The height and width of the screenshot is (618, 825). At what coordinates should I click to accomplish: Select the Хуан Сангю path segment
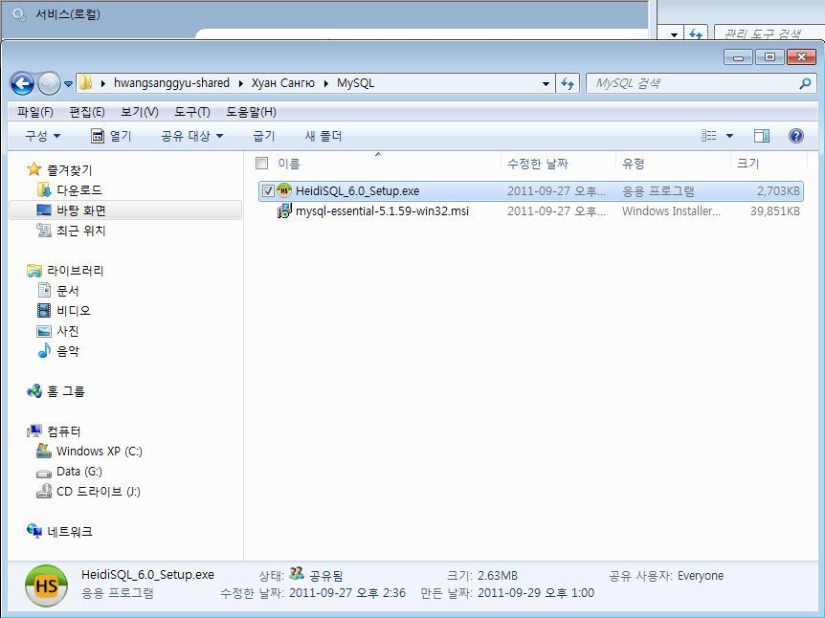282,83
